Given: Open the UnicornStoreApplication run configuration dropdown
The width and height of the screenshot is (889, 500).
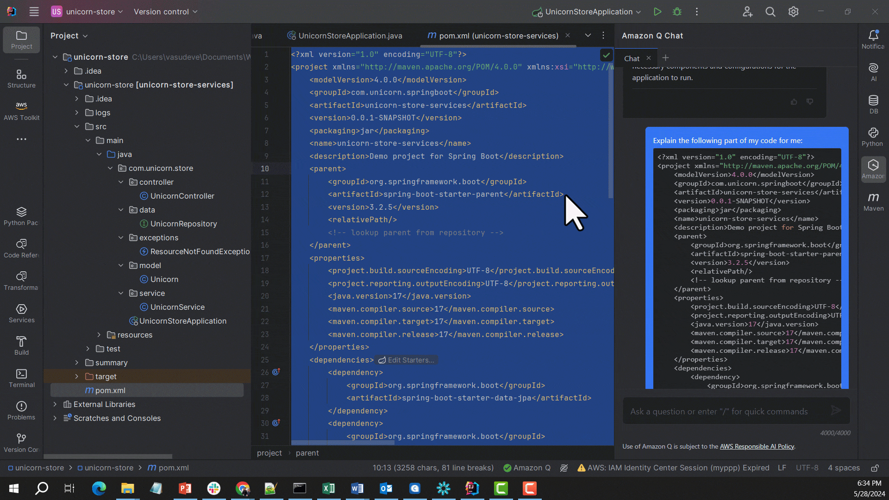Looking at the screenshot, I should [x=587, y=12].
